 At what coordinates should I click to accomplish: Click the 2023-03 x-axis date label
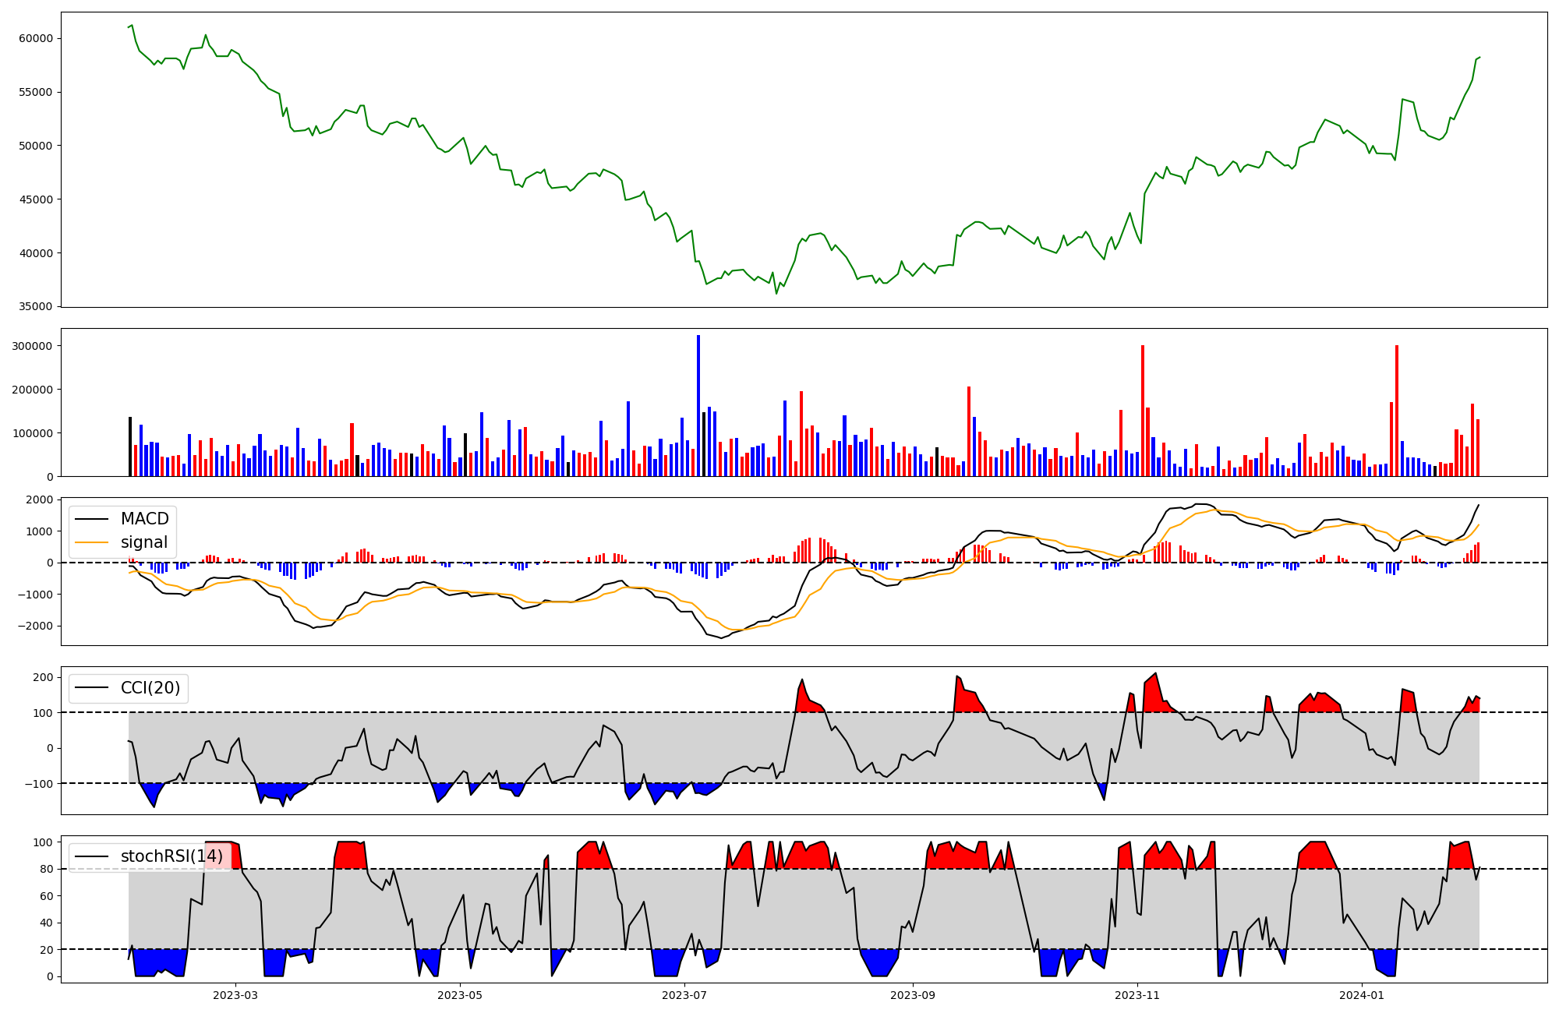pyautogui.click(x=235, y=995)
